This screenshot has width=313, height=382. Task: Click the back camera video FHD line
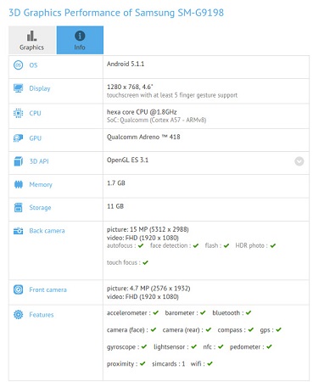click(143, 238)
